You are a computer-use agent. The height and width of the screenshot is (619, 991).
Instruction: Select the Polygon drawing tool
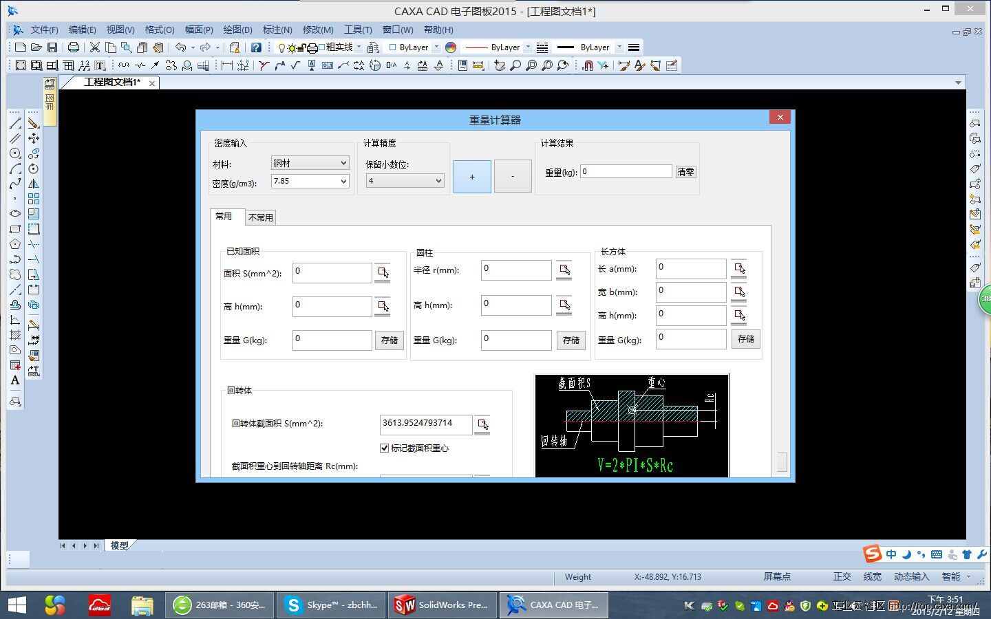(15, 244)
